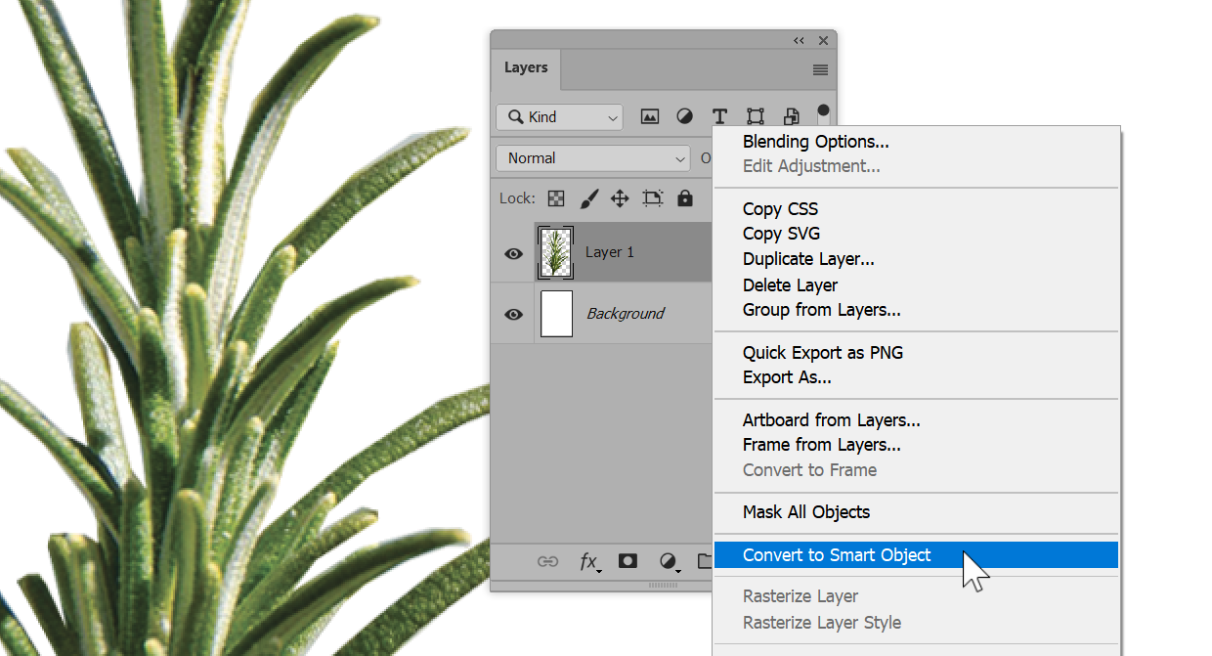Viewport: 1212px width, 656px height.
Task: Filter layers by smart object icon
Action: click(x=792, y=116)
